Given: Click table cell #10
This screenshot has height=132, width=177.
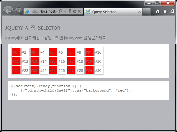Looking at the screenshot, I should (x=99, y=52).
